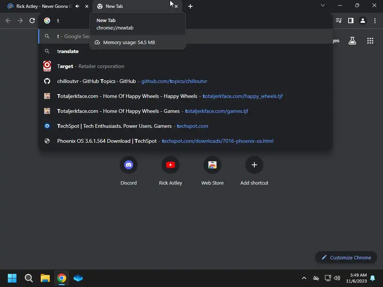
Task: Open the Discord shortcut
Action: (x=129, y=171)
